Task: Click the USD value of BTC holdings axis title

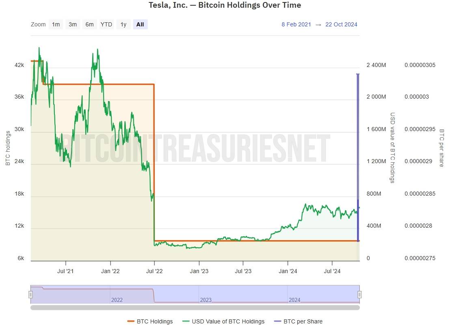Action: (393, 148)
